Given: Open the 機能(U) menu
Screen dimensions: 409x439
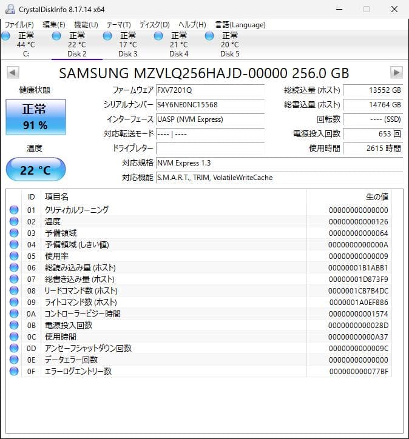Looking at the screenshot, I should click(86, 25).
